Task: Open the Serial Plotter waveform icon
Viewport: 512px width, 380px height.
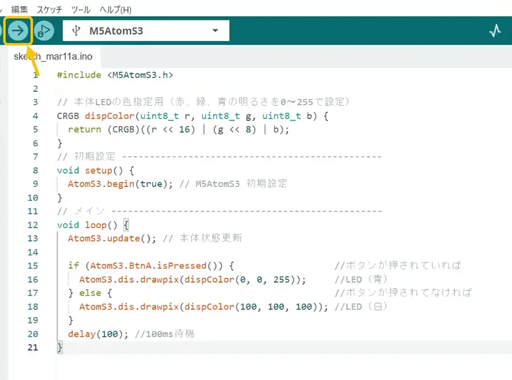Action: click(495, 31)
